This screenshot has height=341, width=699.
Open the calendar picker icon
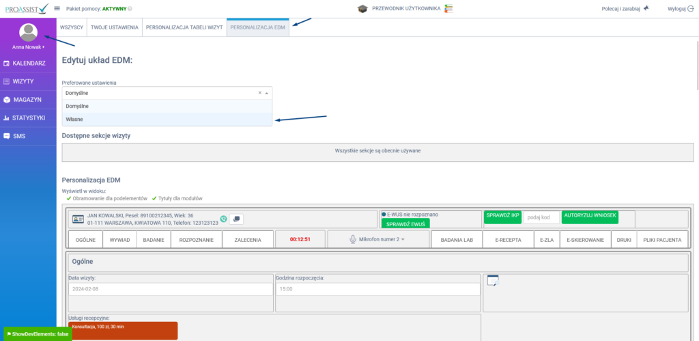[493, 280]
